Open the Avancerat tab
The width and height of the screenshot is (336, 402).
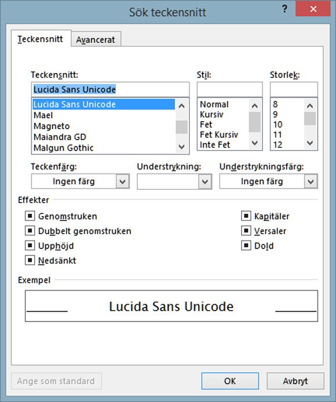pyautogui.click(x=96, y=39)
